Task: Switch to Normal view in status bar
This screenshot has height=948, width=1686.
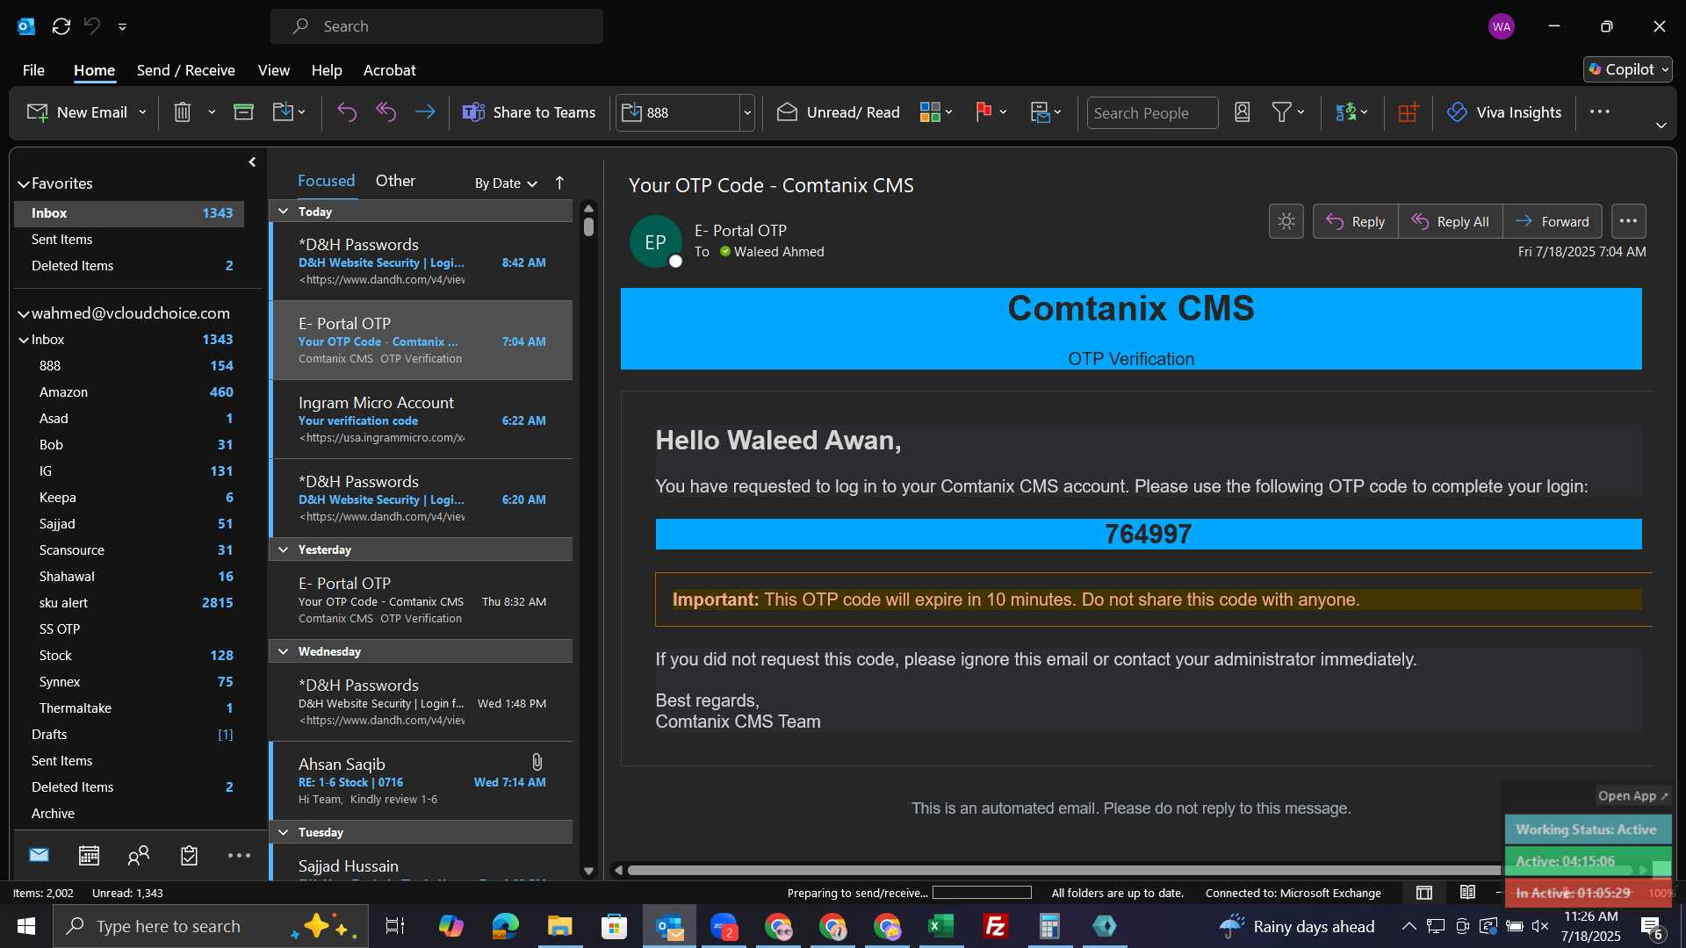Action: point(1424,893)
